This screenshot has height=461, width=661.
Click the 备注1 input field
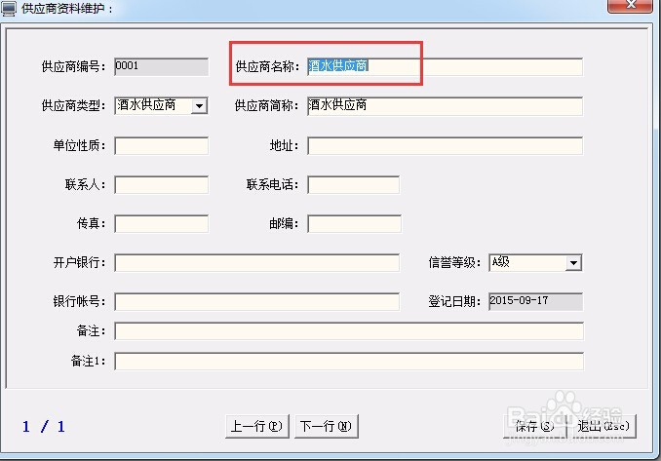(349, 362)
